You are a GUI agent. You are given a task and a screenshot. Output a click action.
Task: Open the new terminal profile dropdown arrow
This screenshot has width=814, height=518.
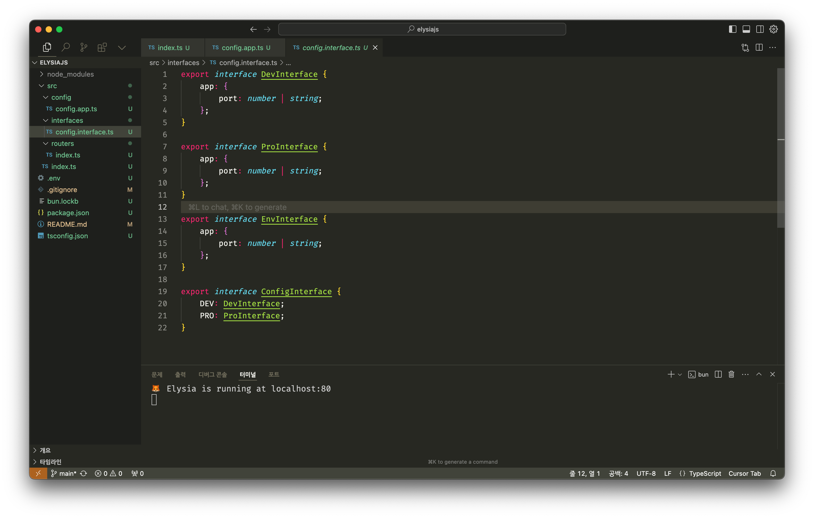tap(680, 374)
